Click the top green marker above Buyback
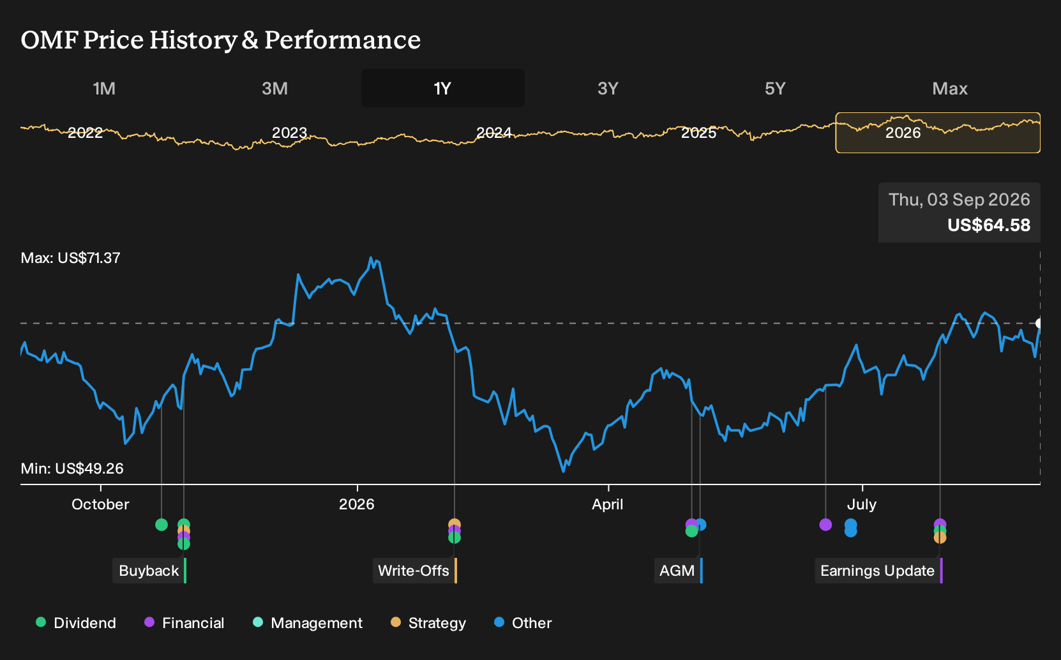The height and width of the screenshot is (660, 1061). (x=184, y=524)
